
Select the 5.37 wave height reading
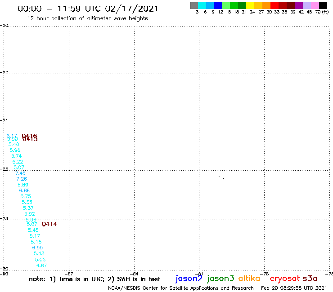[28, 208]
